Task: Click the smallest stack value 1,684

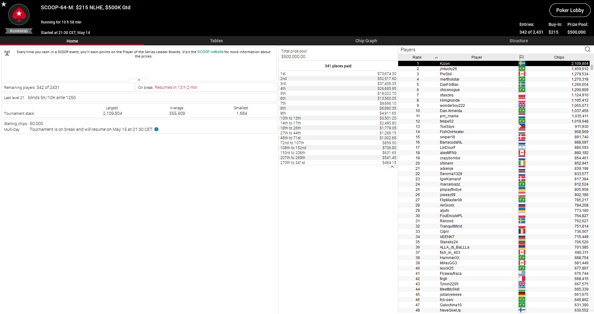Action: point(242,113)
